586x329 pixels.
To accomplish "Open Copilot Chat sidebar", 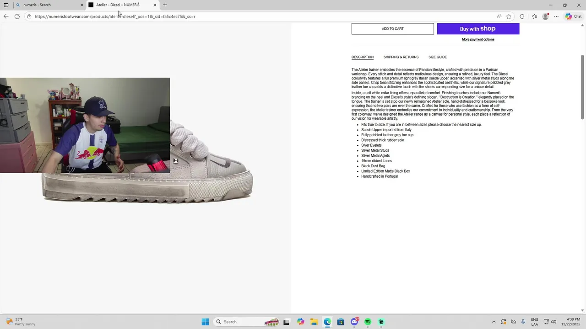I will point(573,16).
